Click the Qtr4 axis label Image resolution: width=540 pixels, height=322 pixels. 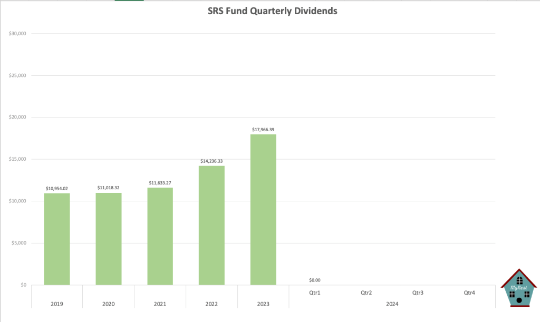coord(469,292)
